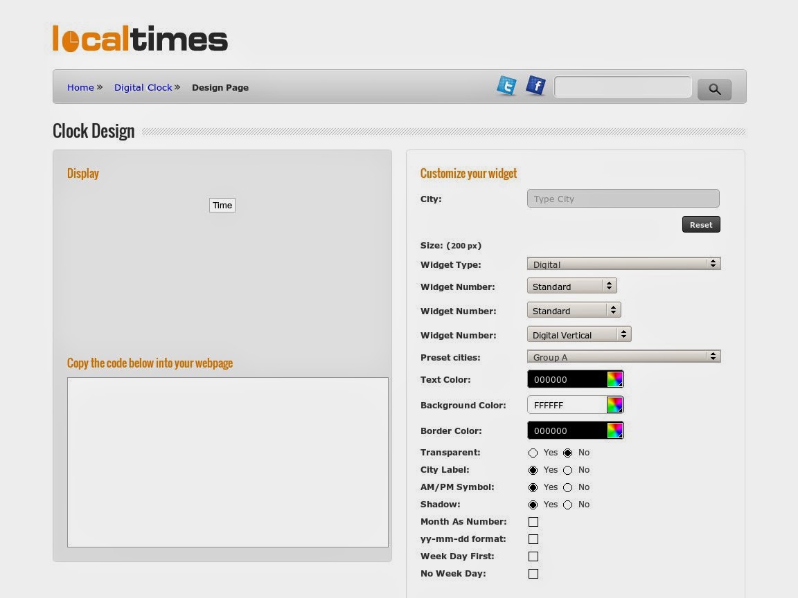Screen dimensions: 798x598
Task: Select City Label No radio button
Action: pos(567,470)
